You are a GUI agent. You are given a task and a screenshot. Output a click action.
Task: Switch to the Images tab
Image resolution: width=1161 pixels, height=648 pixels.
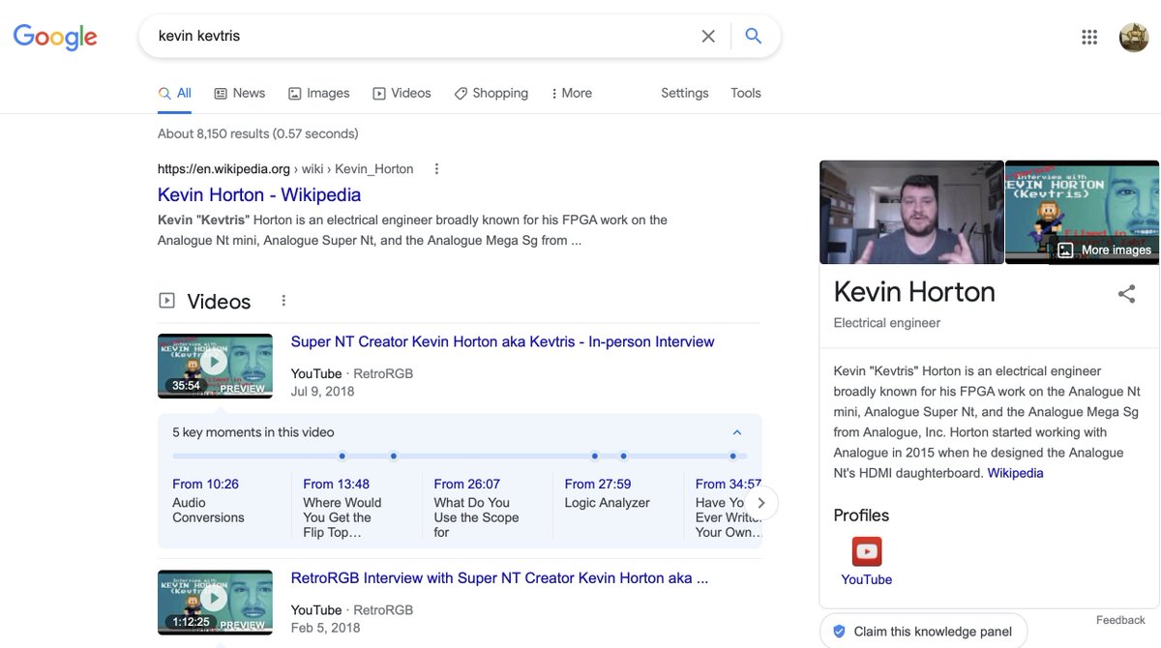point(319,93)
